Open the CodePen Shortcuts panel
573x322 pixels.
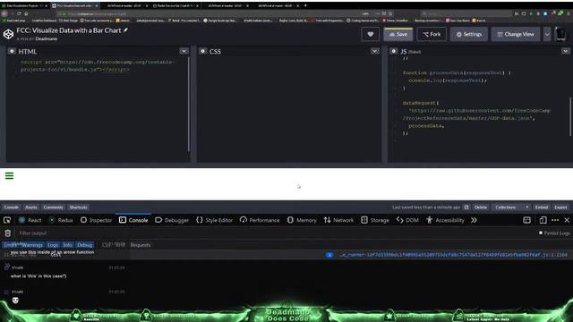[78, 208]
